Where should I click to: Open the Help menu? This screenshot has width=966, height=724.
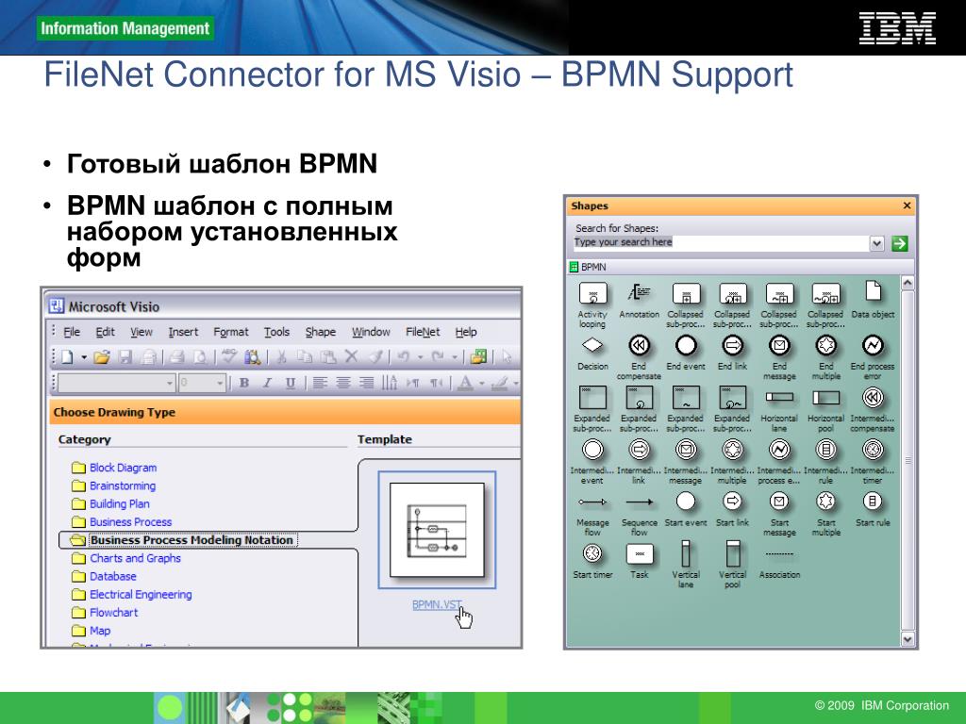coord(466,332)
